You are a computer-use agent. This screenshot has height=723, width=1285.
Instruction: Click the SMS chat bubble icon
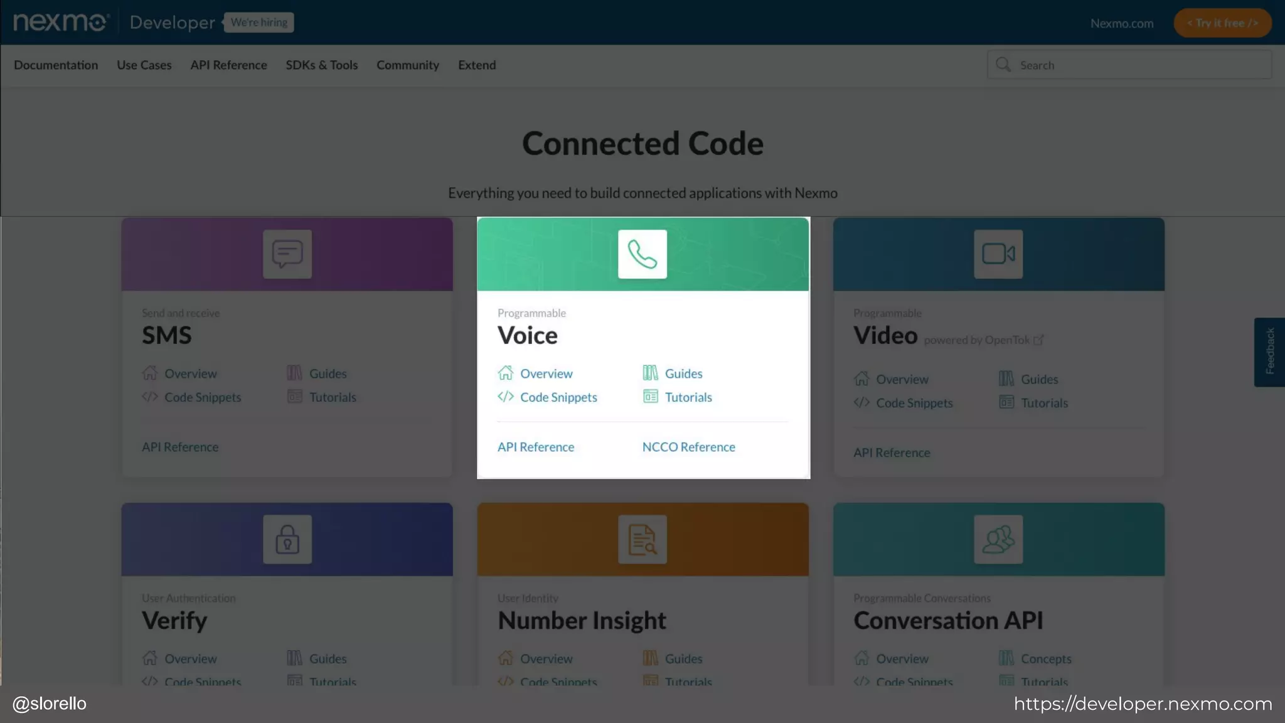(x=287, y=254)
